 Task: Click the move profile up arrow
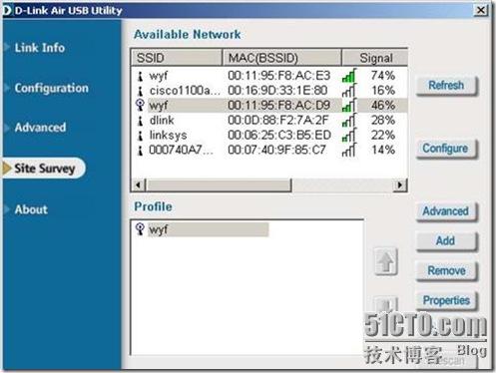coord(386,261)
